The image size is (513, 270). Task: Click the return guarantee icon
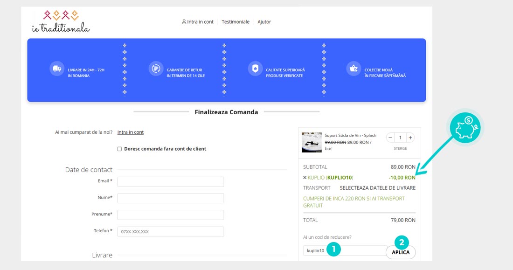[x=155, y=69]
